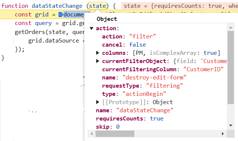Image resolution: width=238 pixels, height=141 pixels.
Task: Click the name "dataStateChange" property
Action: coord(135,110)
